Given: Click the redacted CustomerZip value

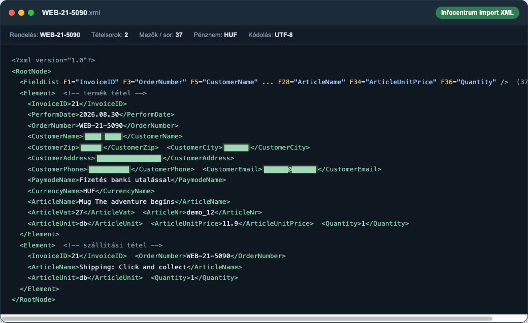Looking at the screenshot, I should coord(91,148).
